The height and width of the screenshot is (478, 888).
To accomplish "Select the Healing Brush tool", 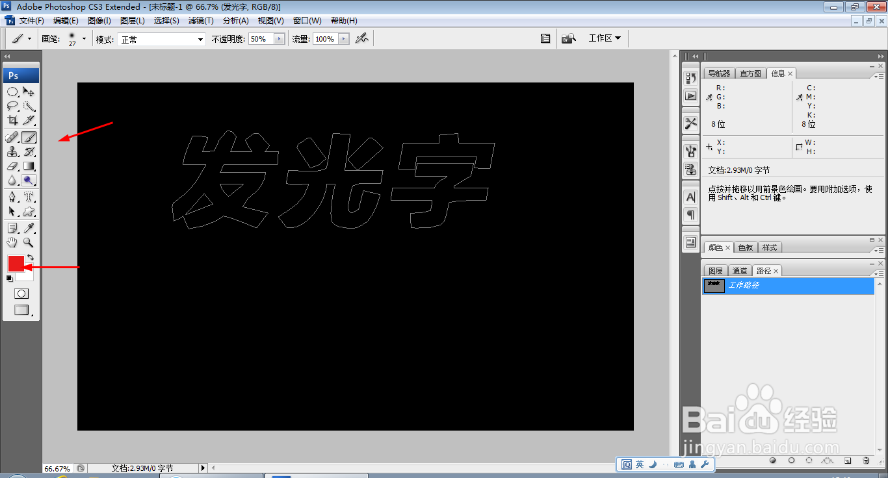I will coord(12,138).
